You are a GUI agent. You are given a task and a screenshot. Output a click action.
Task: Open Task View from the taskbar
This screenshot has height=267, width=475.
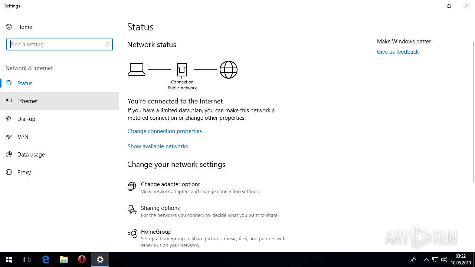[27, 260]
